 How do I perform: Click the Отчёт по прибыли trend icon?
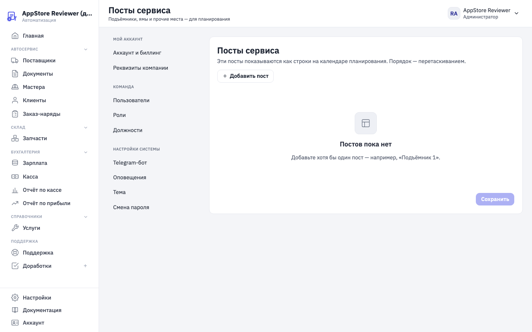tap(15, 203)
